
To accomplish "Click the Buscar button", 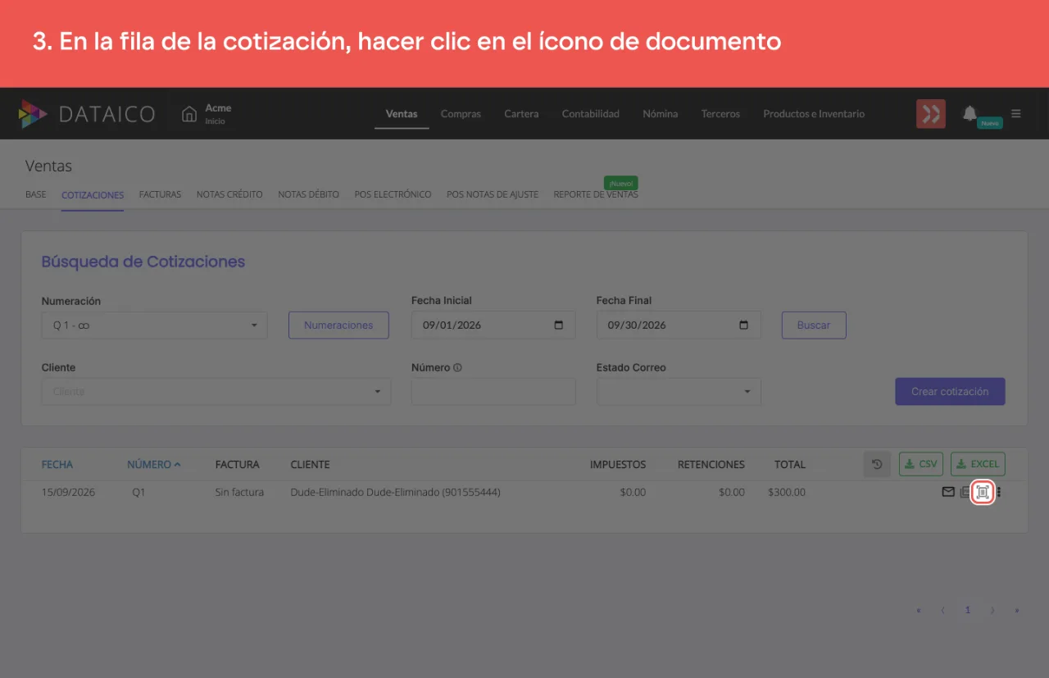I will click(814, 325).
